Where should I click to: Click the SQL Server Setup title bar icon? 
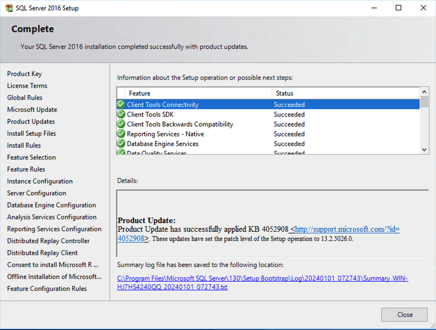coord(7,8)
